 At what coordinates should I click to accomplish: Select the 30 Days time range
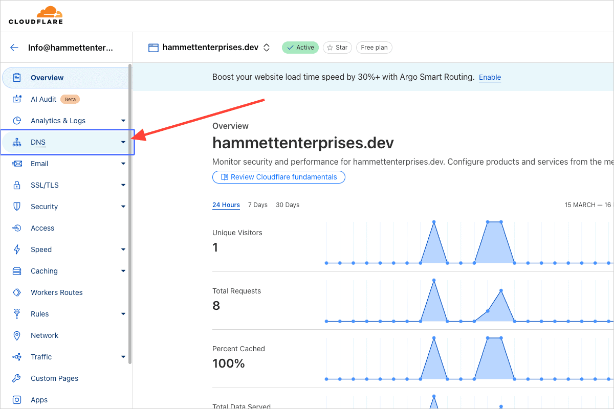[287, 205]
